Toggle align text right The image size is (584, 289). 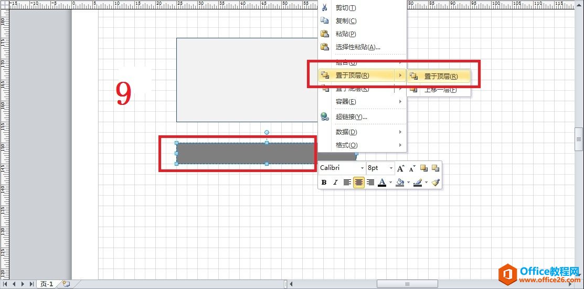370,183
